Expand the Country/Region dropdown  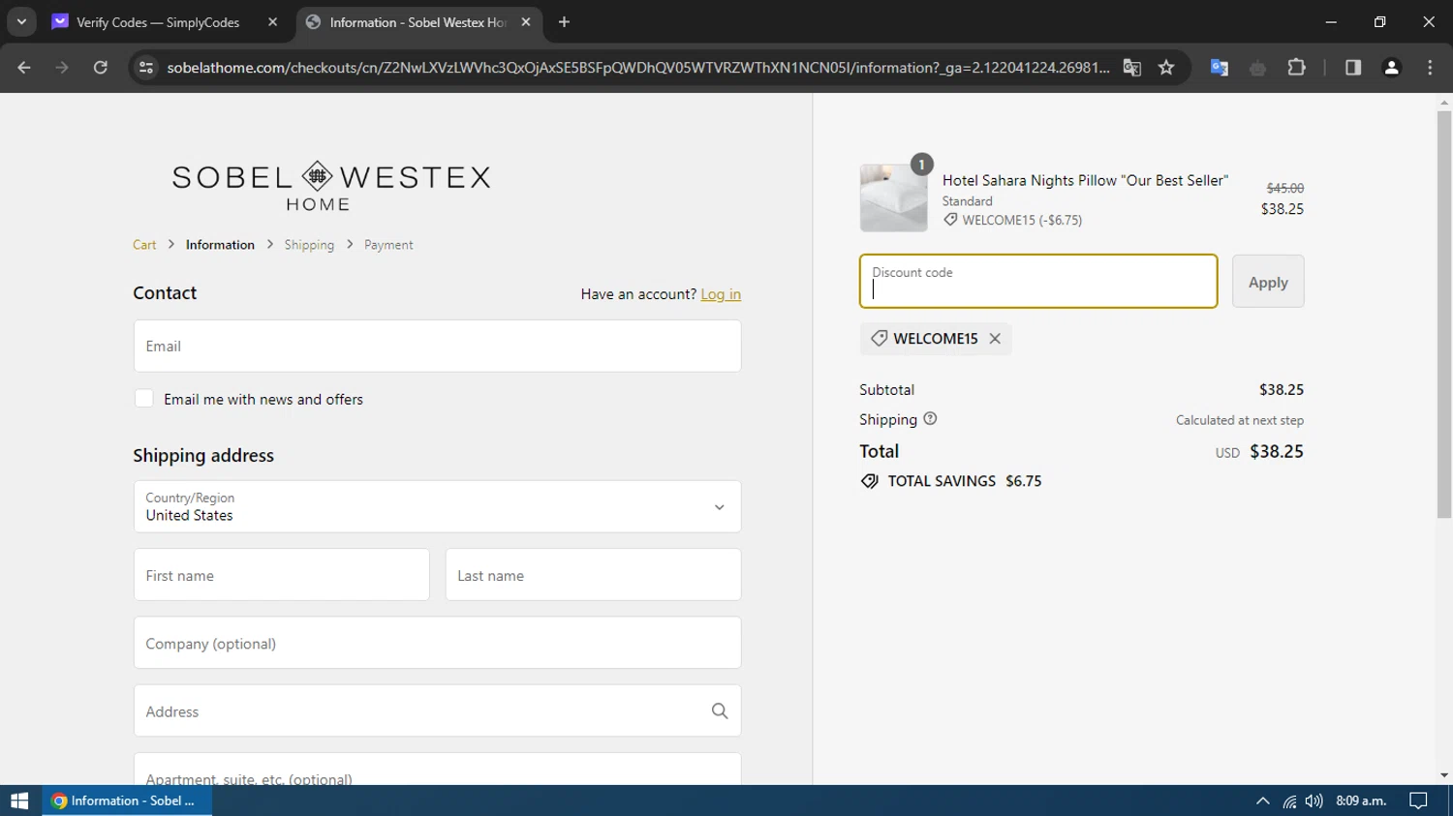(438, 506)
